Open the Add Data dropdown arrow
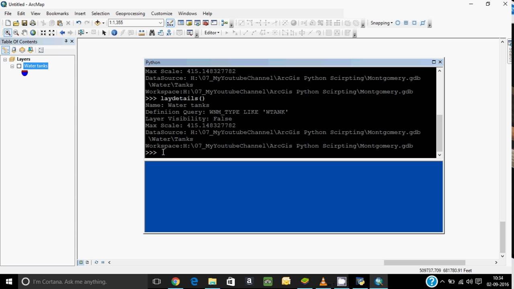The width and height of the screenshot is (514, 289). coord(103,23)
